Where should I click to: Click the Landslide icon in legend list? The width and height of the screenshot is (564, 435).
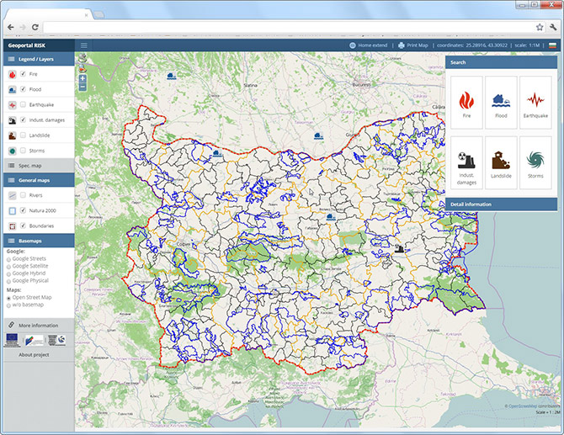[13, 136]
